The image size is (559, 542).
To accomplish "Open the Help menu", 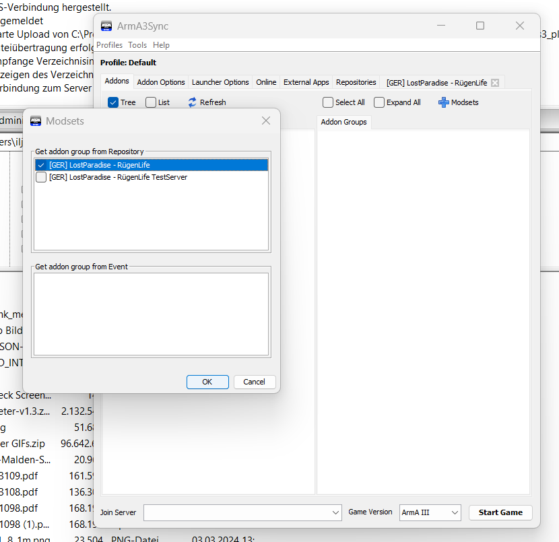I will 161,45.
